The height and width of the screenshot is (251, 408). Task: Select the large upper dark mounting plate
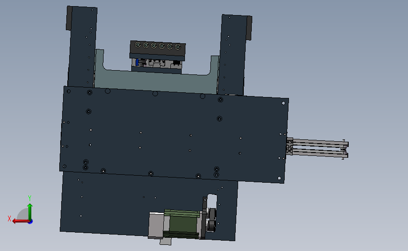pyautogui.click(x=174, y=134)
